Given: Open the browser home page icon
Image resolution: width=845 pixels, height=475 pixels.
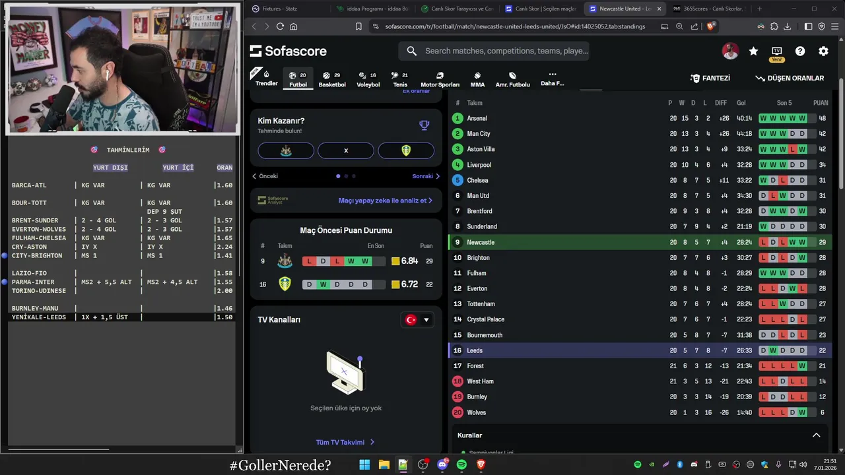Looking at the screenshot, I should click(x=293, y=26).
